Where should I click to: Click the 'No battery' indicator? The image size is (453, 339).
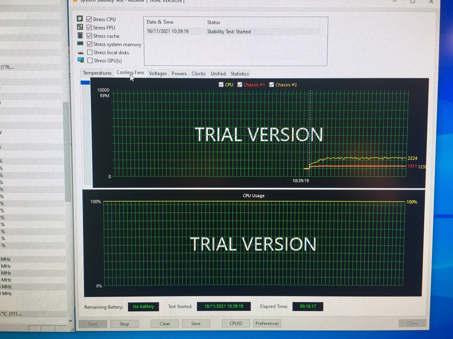(144, 307)
